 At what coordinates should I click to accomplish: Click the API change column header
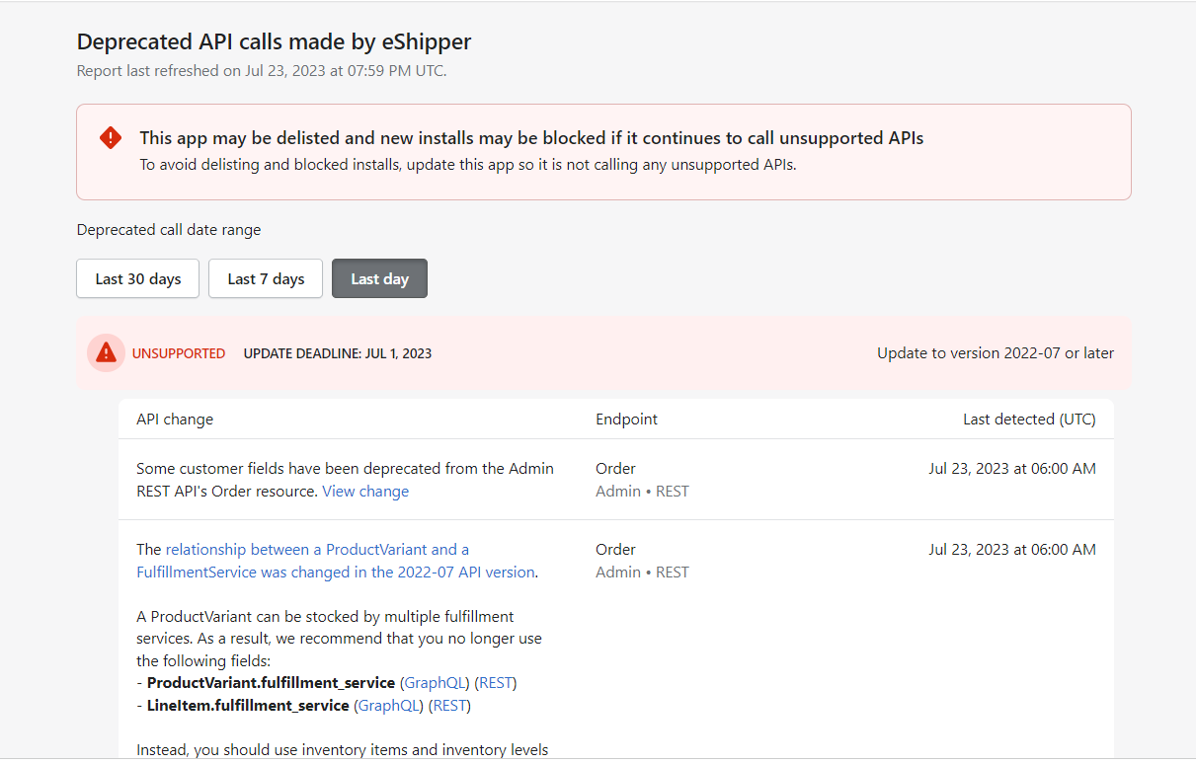point(175,419)
